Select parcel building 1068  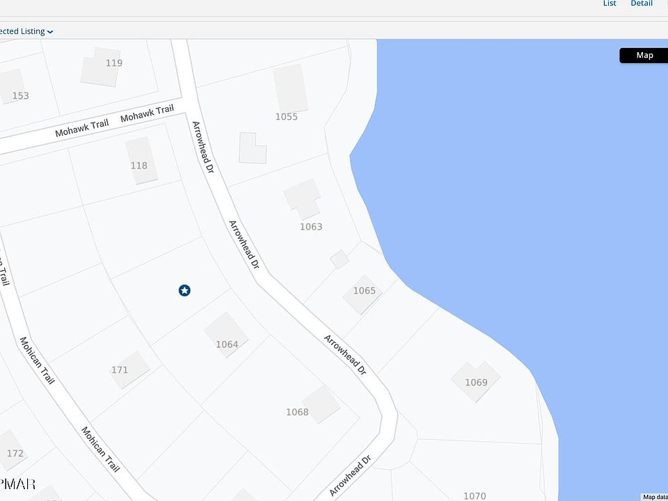pyautogui.click(x=321, y=405)
